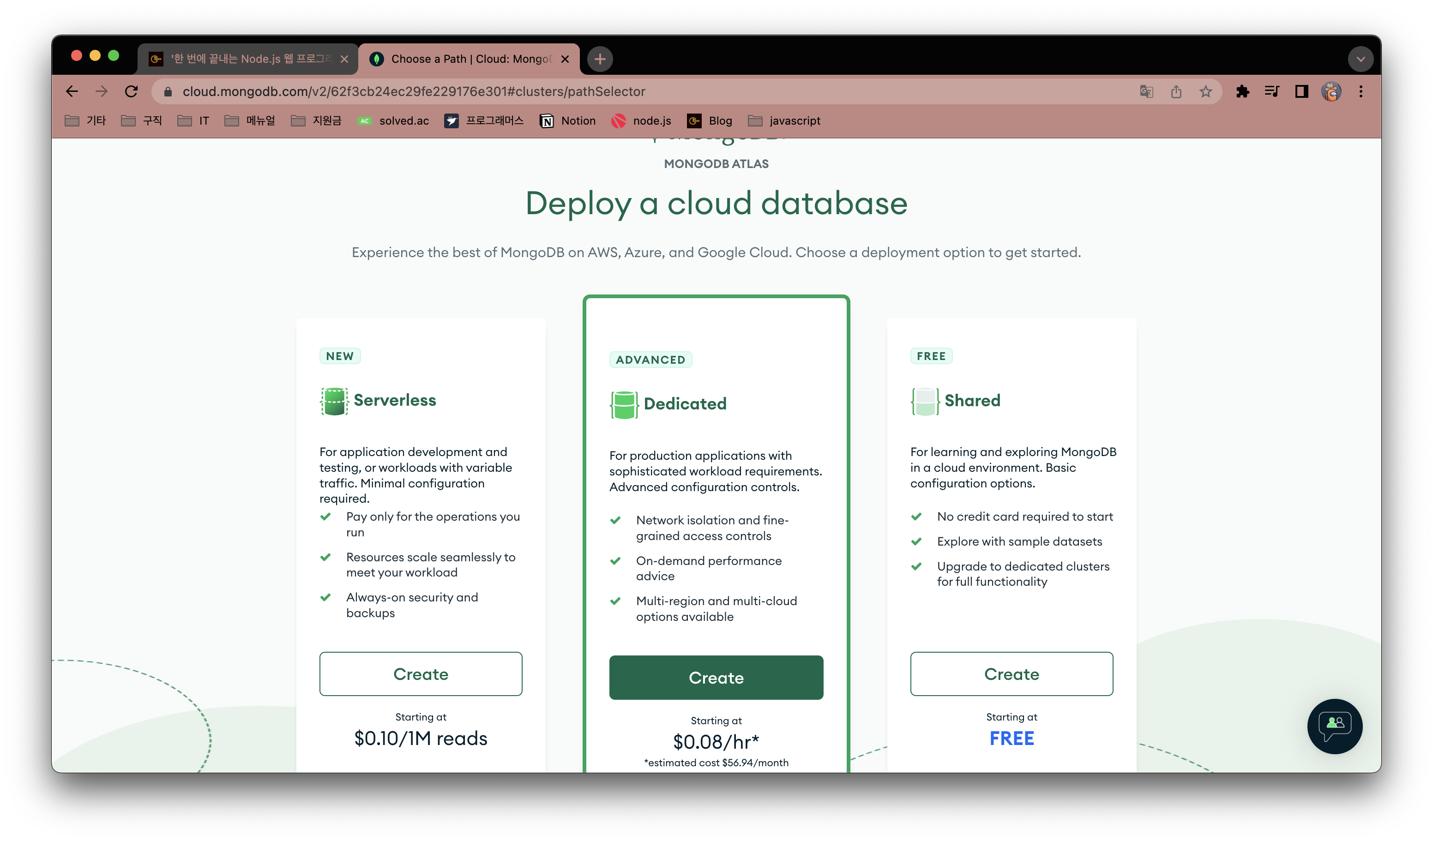Toggle the browser side panel icon
The image size is (1433, 841).
[1301, 91]
